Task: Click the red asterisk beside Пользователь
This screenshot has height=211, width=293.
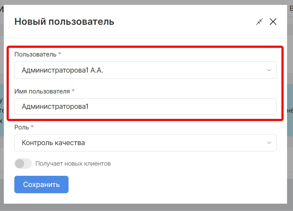Action: (x=59, y=54)
